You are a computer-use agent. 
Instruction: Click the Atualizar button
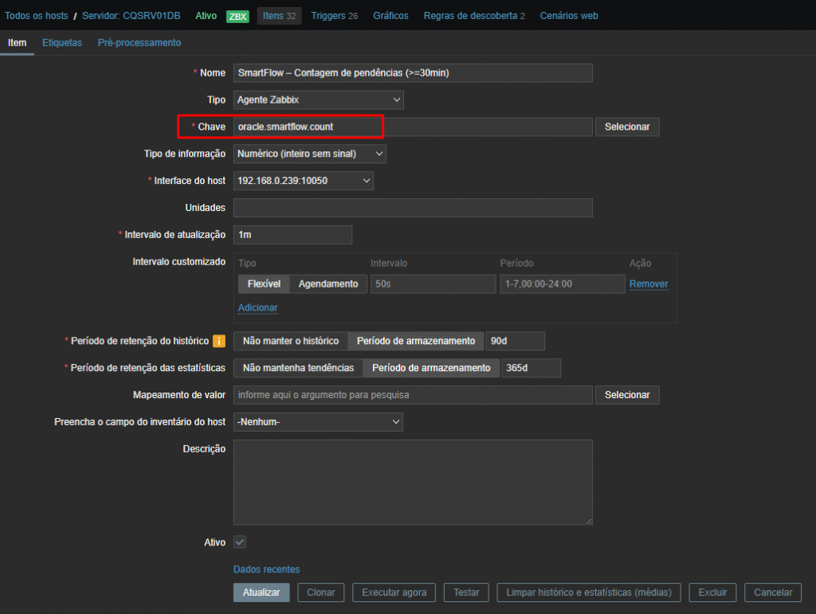click(261, 592)
